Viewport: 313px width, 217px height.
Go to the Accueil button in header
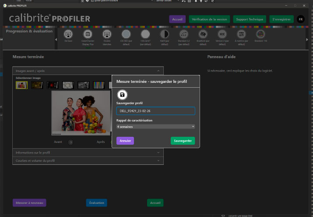(177, 19)
